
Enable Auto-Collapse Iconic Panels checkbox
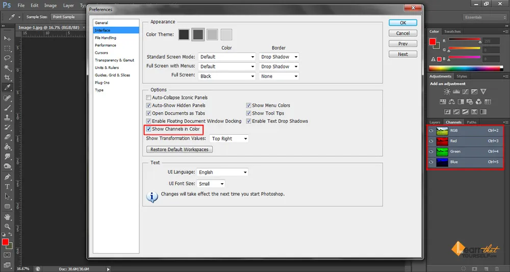pyautogui.click(x=148, y=97)
